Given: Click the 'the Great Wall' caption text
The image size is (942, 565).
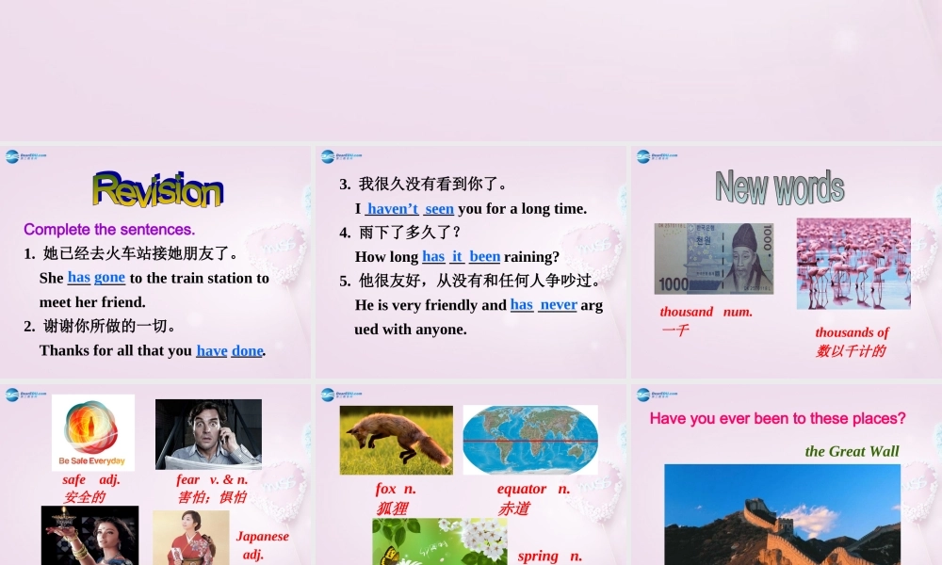Looking at the screenshot, I should 851,451.
